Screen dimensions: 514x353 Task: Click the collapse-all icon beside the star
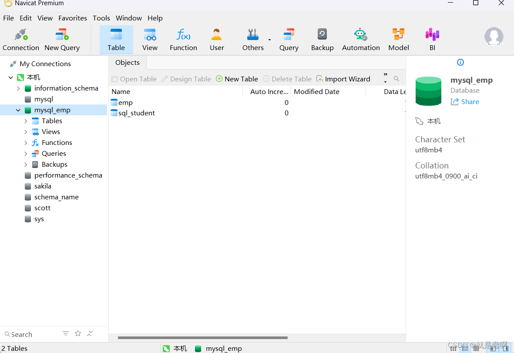point(90,333)
